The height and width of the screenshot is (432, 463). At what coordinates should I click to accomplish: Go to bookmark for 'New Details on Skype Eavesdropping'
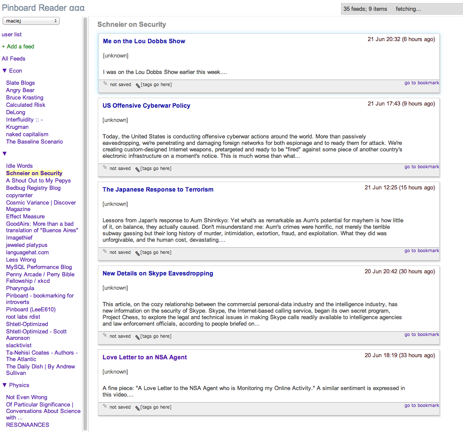[x=421, y=334]
